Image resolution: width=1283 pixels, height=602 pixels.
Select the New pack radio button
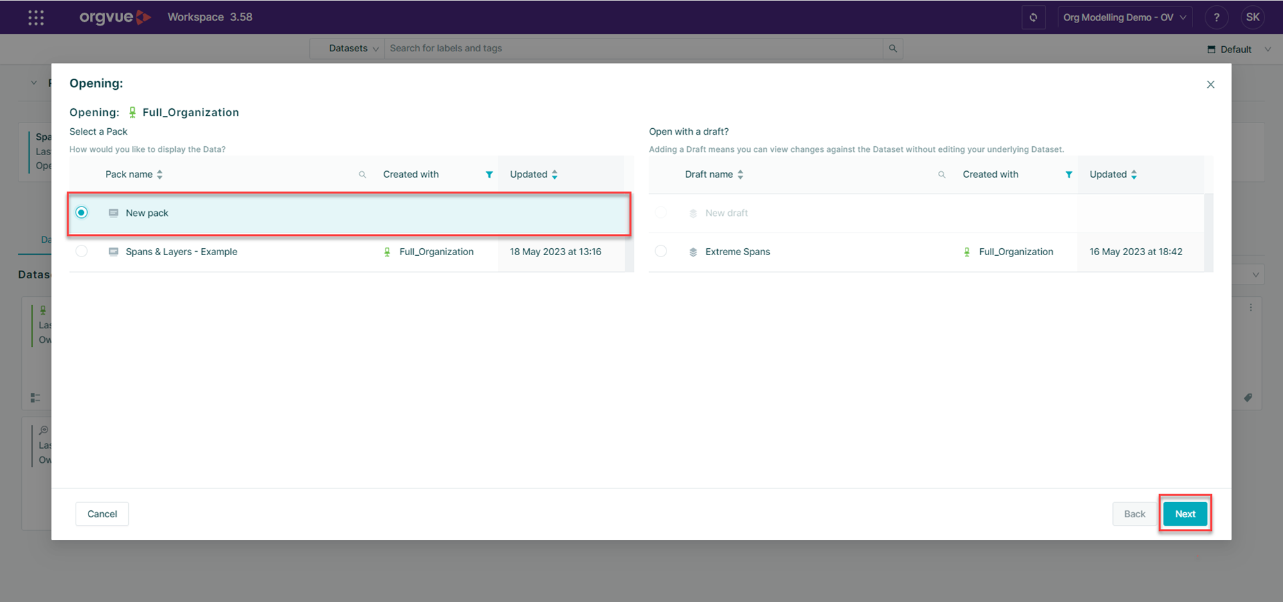point(81,213)
